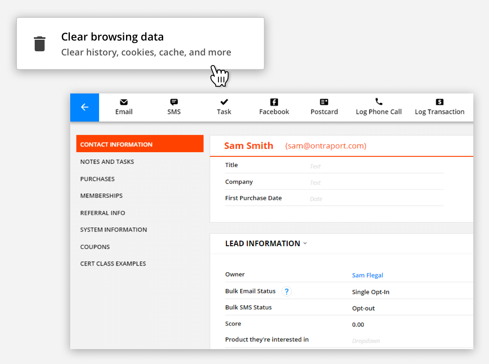Expand the Lead Information section
The width and height of the screenshot is (489, 364).
click(x=305, y=244)
